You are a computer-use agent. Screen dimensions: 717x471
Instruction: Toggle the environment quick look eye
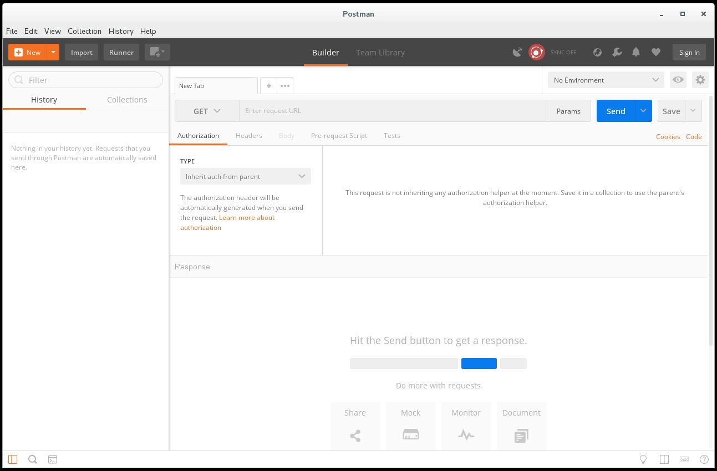coord(678,80)
